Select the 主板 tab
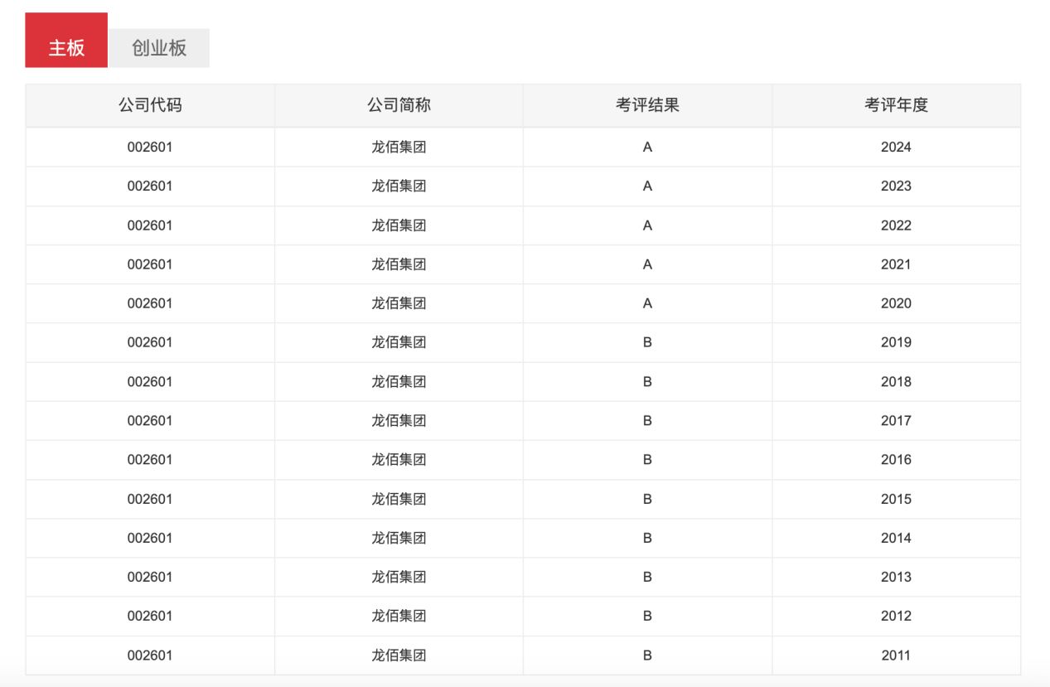Viewport: 1050px width, 687px height. coord(66,47)
